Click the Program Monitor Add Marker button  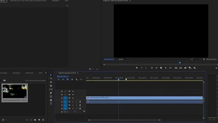[x=137, y=68]
